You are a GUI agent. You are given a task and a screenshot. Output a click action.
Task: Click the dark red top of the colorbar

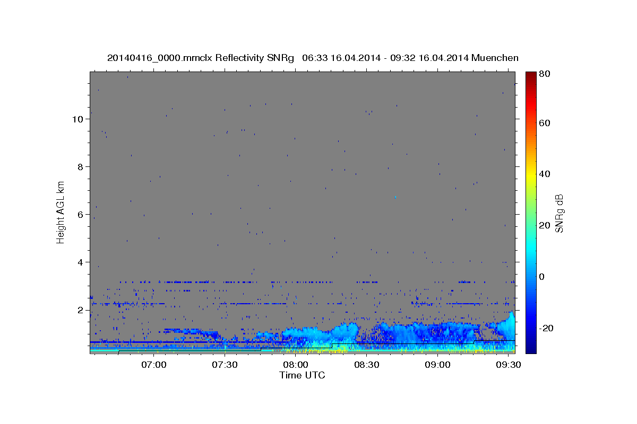(x=530, y=77)
